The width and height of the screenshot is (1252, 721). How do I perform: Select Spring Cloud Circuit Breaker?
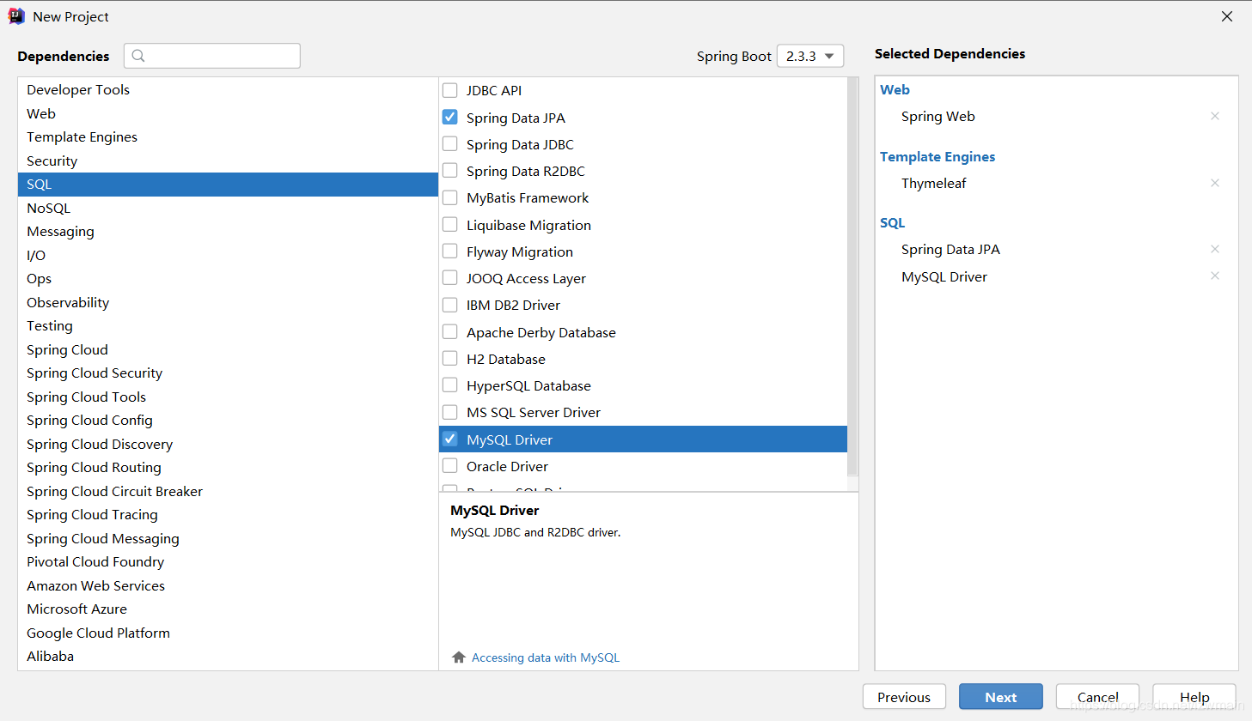tap(228, 491)
